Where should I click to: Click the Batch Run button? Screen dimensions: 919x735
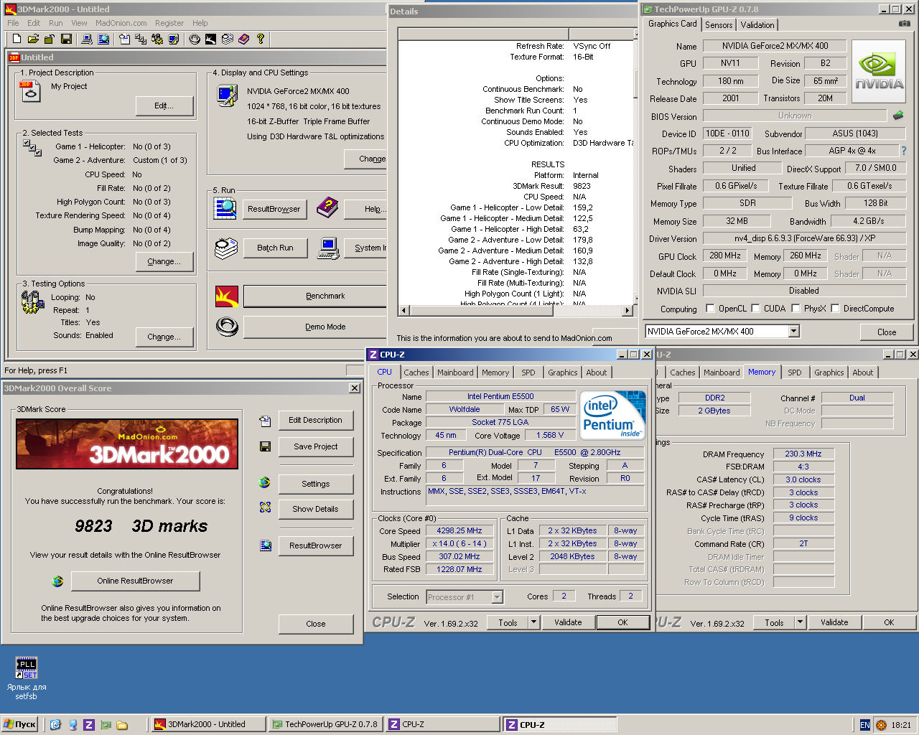275,248
